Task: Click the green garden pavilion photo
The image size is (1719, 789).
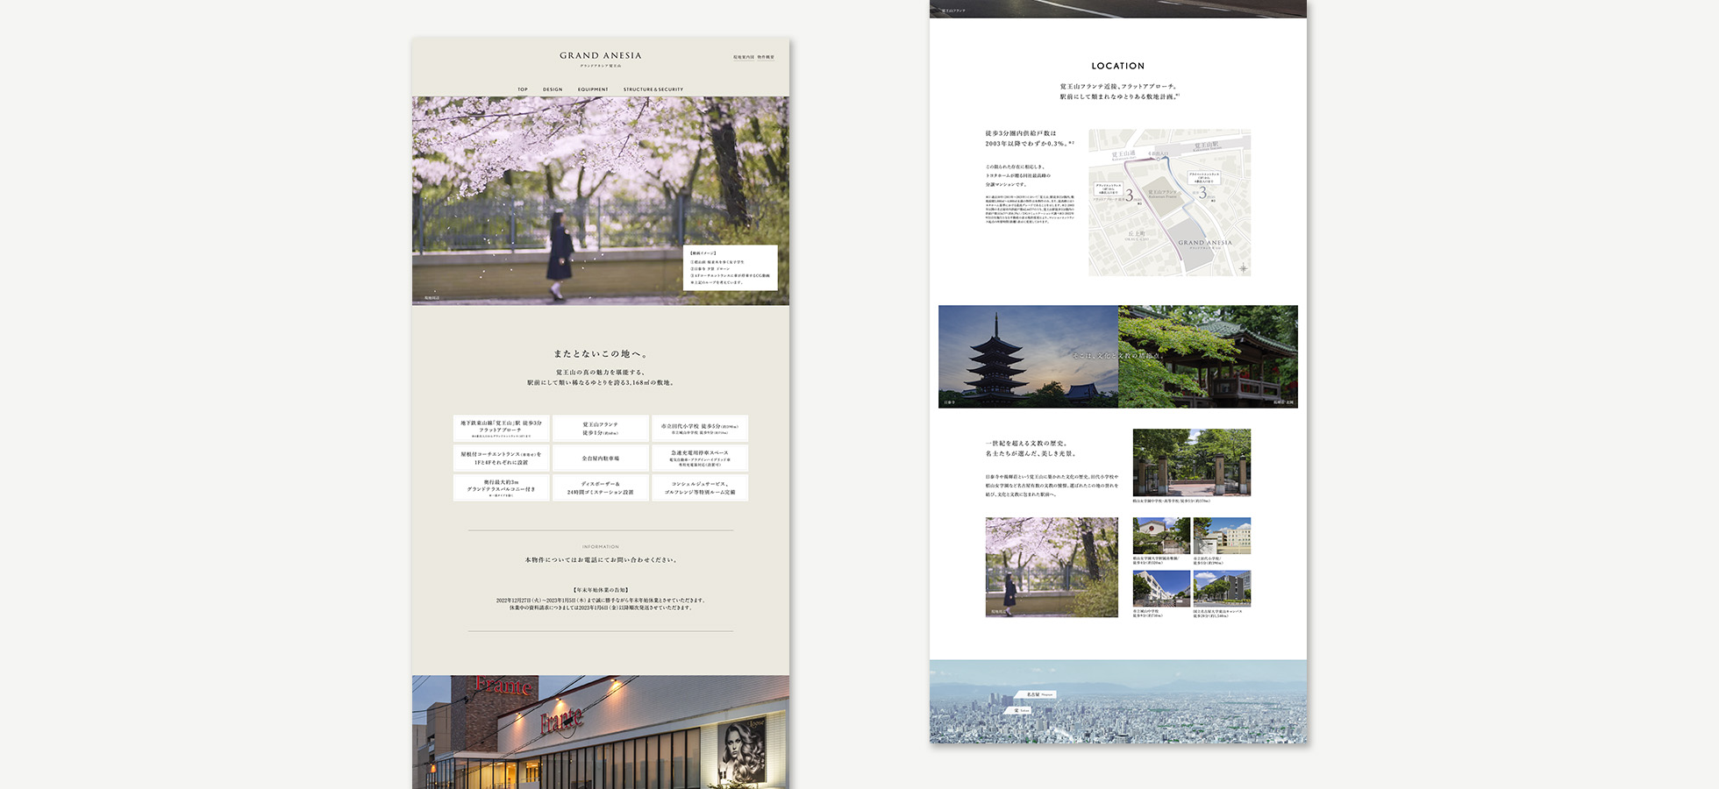Action: point(1209,356)
